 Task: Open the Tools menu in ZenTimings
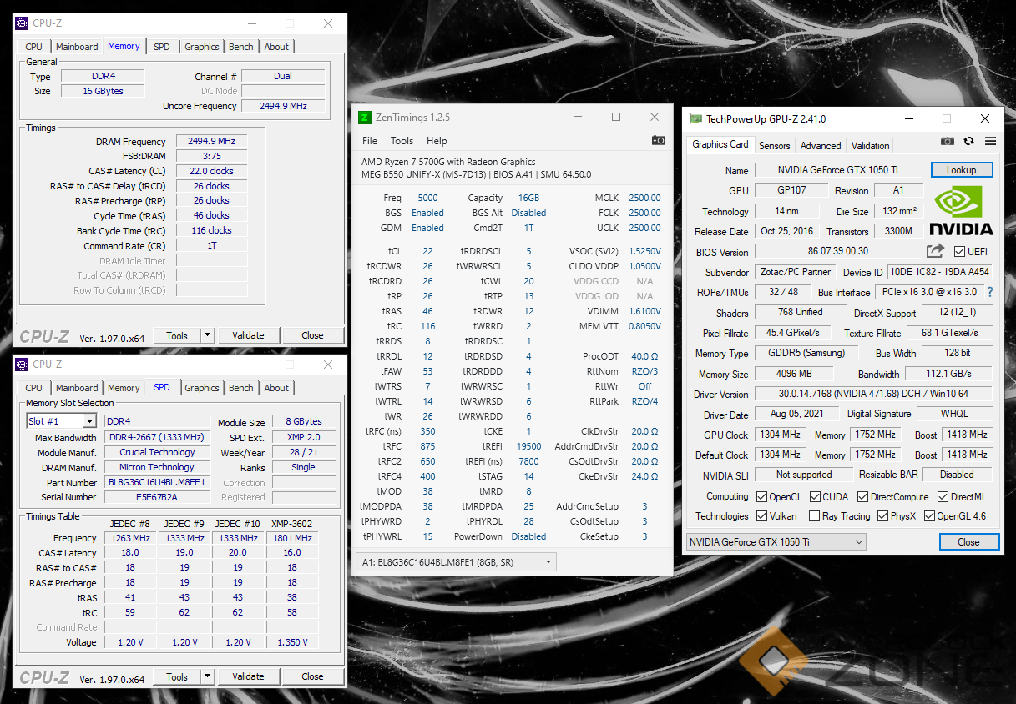[x=402, y=141]
